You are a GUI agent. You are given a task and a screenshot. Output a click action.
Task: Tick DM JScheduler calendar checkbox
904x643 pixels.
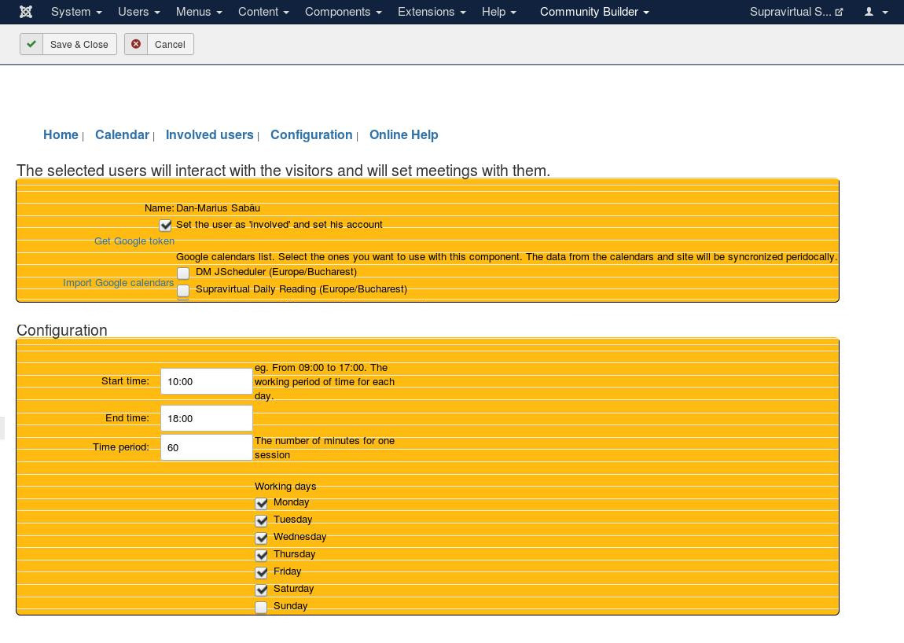(x=183, y=273)
